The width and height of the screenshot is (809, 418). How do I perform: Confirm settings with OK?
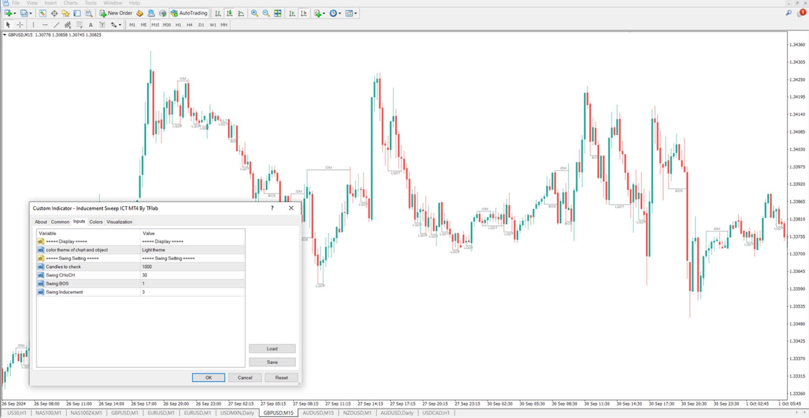coord(208,377)
